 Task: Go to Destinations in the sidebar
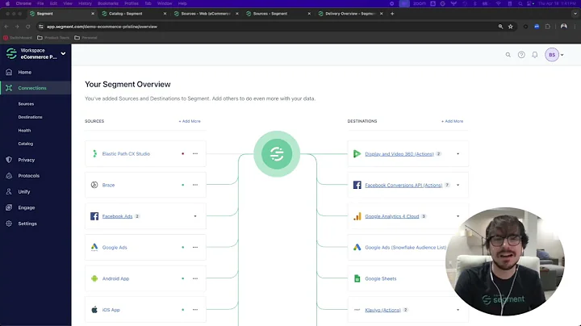pos(30,117)
